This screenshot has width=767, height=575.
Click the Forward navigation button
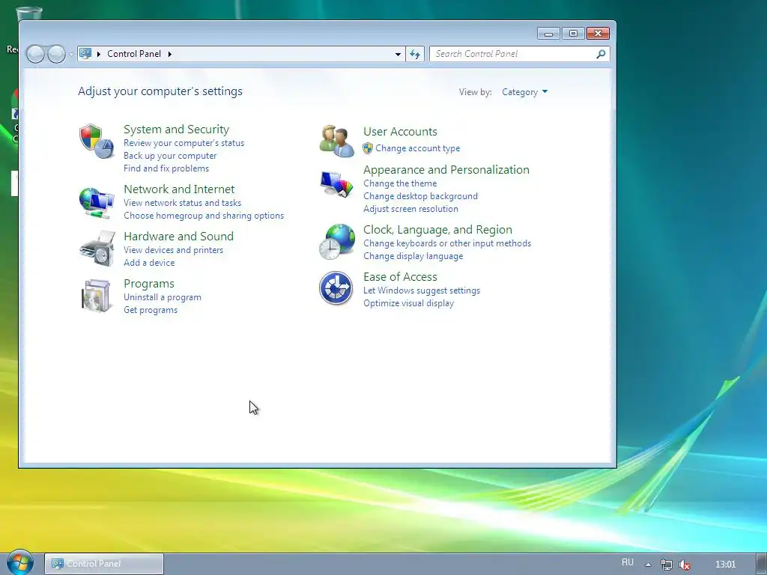56,54
